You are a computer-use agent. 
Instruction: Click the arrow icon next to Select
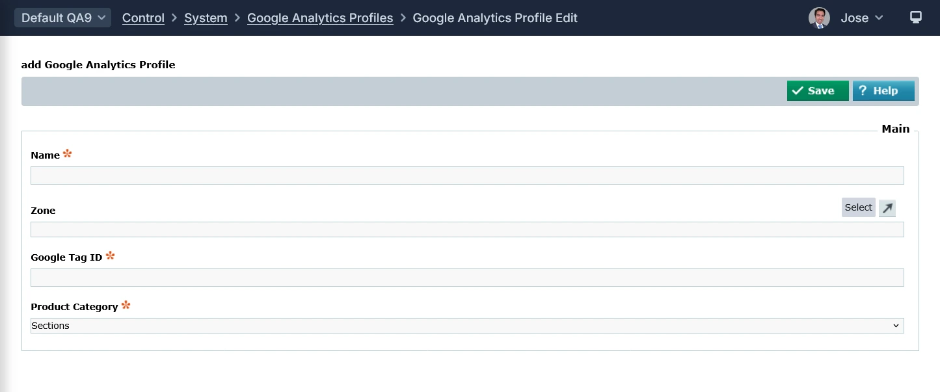point(887,208)
